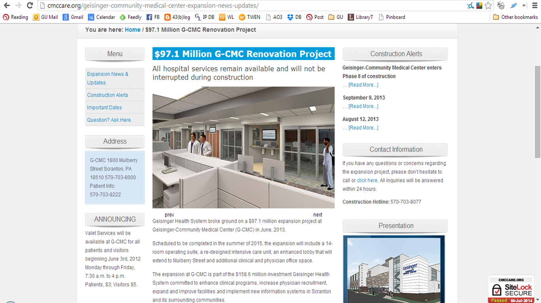Open the FB Facebook bookmark
The height and width of the screenshot is (303, 541).
pyautogui.click(x=153, y=17)
